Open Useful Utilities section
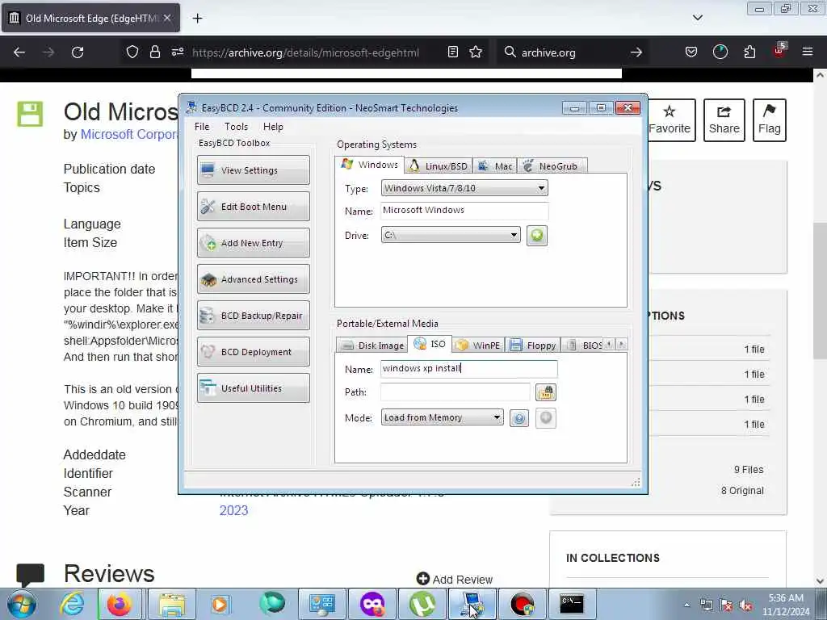This screenshot has height=620, width=827. 253,388
